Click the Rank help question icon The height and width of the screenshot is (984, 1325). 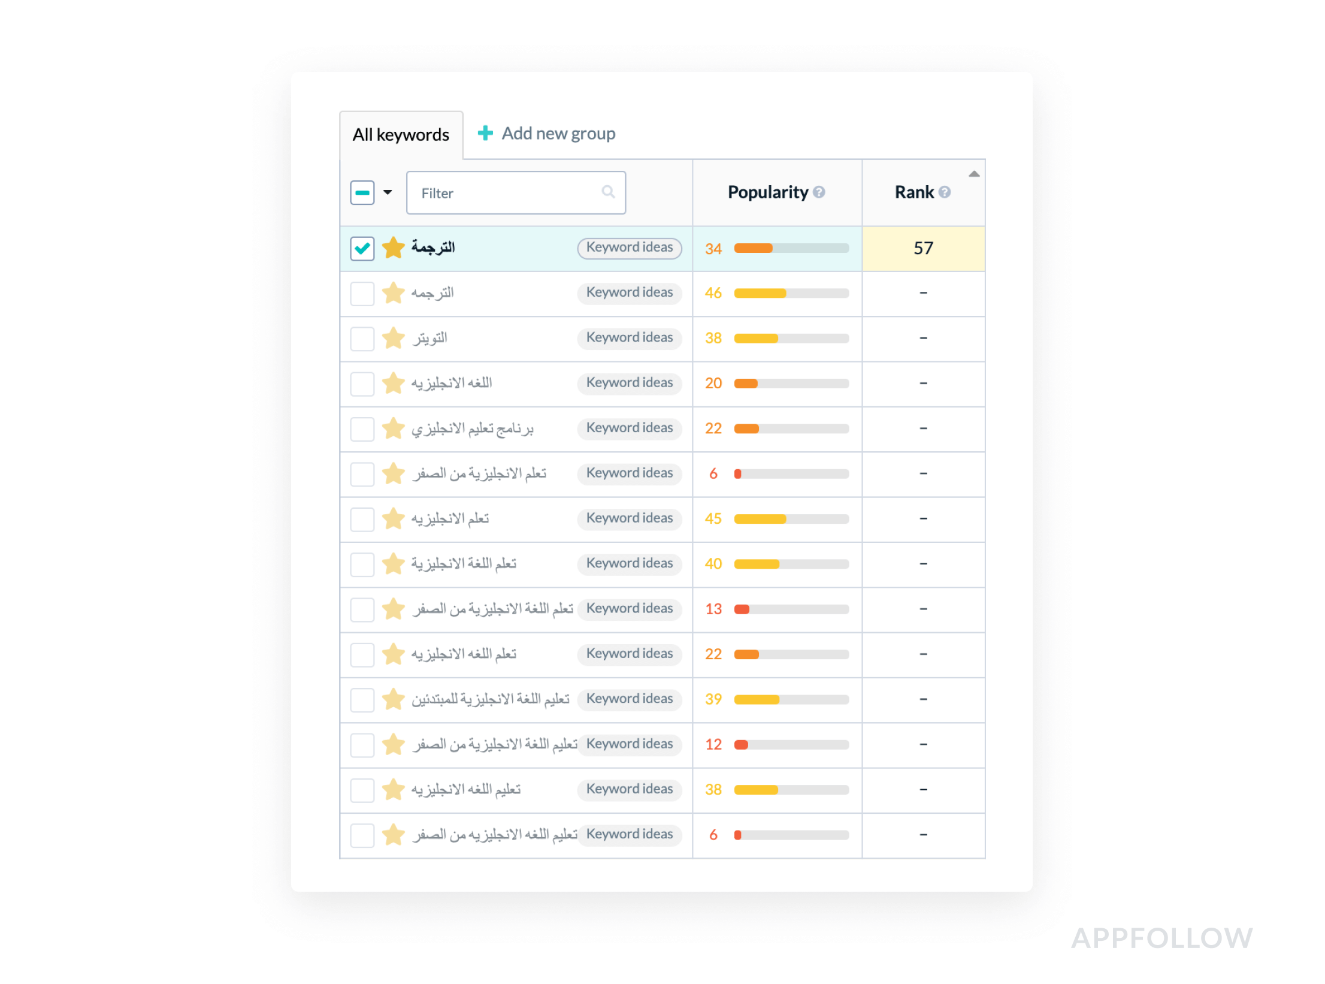[x=945, y=192]
